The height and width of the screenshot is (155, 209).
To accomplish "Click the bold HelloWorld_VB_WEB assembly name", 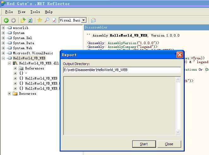I will [x=128, y=35].
